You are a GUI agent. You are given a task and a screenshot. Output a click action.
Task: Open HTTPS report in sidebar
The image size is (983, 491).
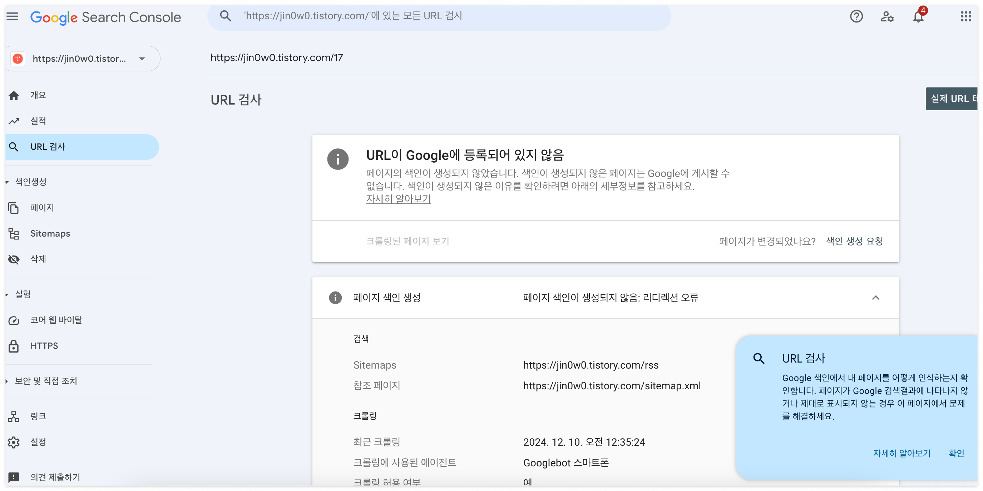(44, 346)
